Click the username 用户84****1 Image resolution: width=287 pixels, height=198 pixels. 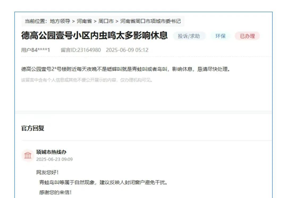coord(36,50)
